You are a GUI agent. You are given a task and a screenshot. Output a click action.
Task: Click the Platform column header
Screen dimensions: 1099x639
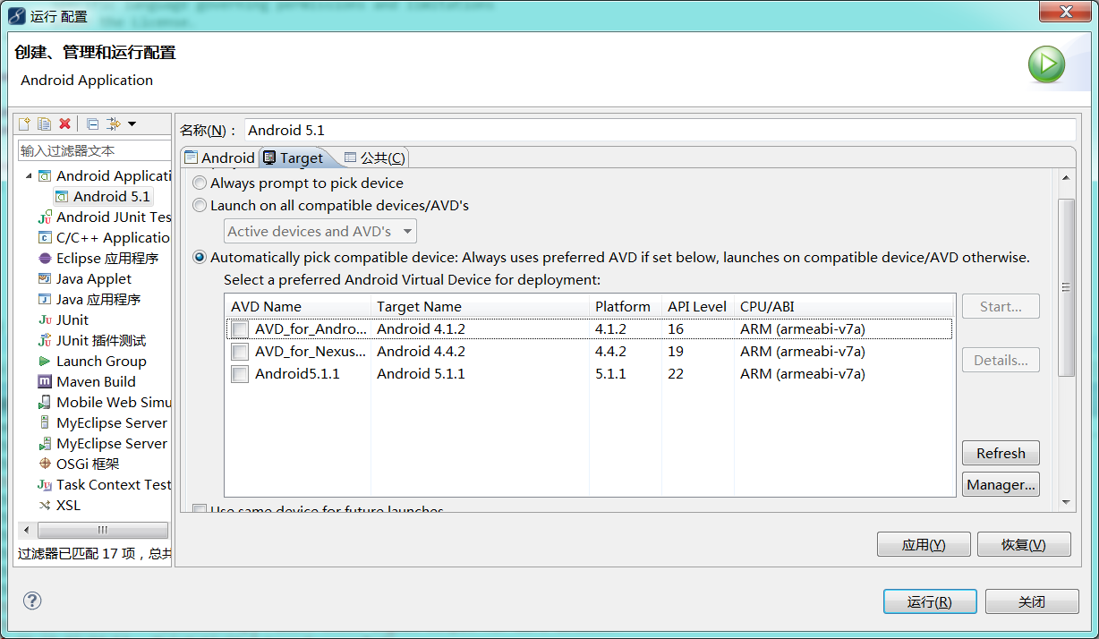626,306
